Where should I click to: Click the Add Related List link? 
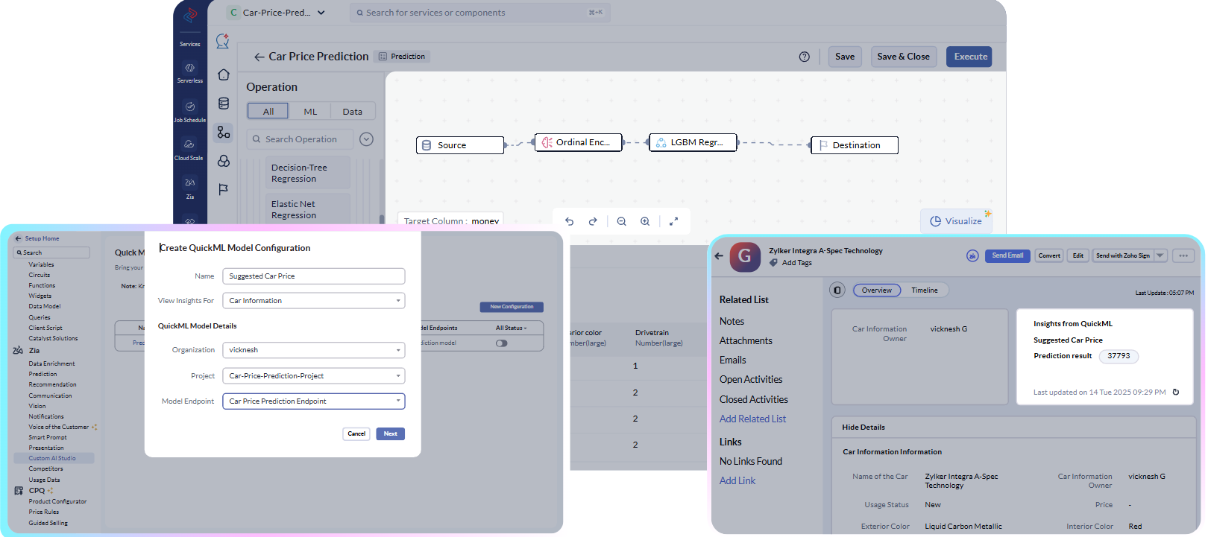coord(752,419)
